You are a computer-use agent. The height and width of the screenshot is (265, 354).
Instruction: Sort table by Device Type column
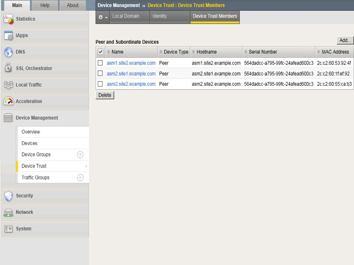click(x=174, y=52)
